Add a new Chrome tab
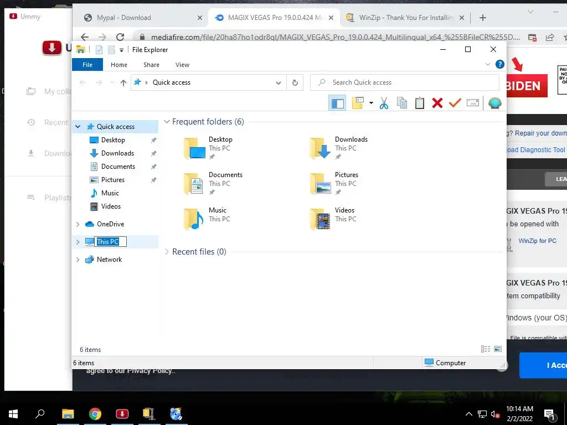This screenshot has width=567, height=425. pos(483,18)
